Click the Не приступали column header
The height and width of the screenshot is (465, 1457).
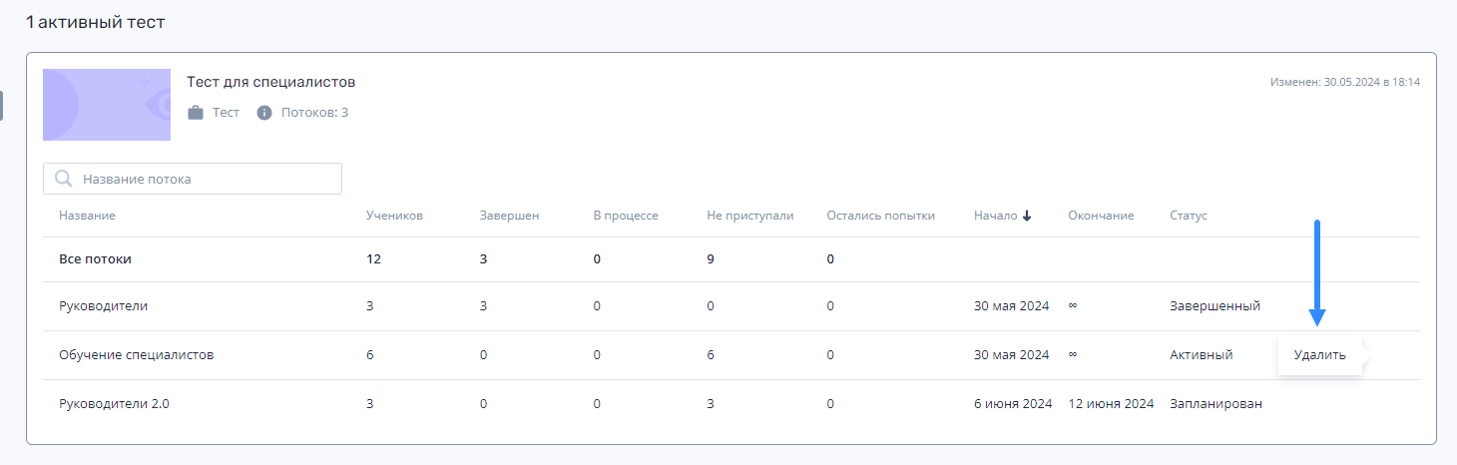750,216
